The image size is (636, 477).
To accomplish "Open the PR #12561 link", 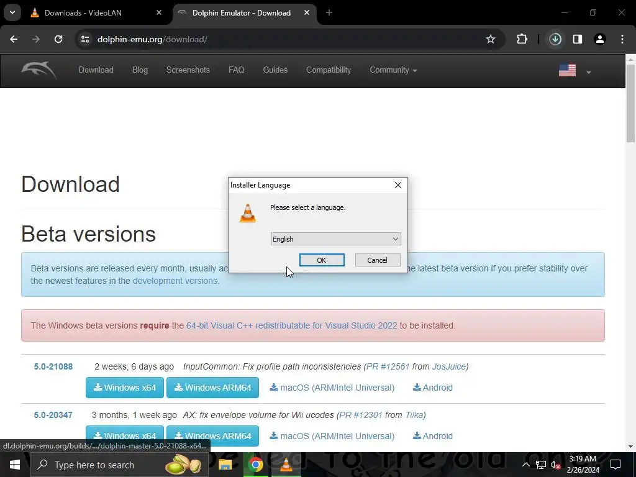I will pyautogui.click(x=388, y=366).
